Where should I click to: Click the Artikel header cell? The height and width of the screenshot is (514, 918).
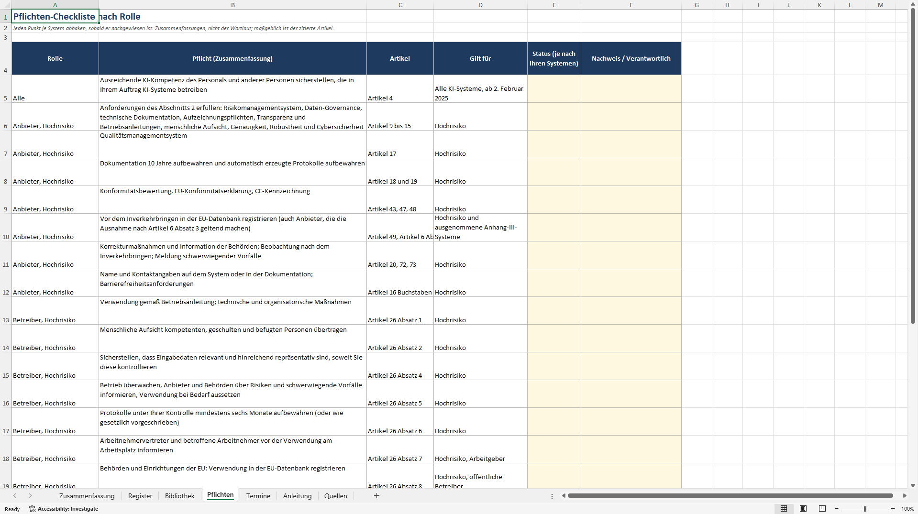tap(400, 58)
